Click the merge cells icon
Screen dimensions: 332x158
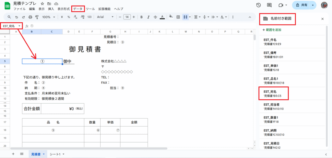pyautogui.click(x=185, y=17)
